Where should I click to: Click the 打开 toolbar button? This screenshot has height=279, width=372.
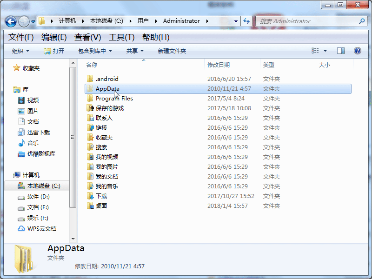[54, 51]
